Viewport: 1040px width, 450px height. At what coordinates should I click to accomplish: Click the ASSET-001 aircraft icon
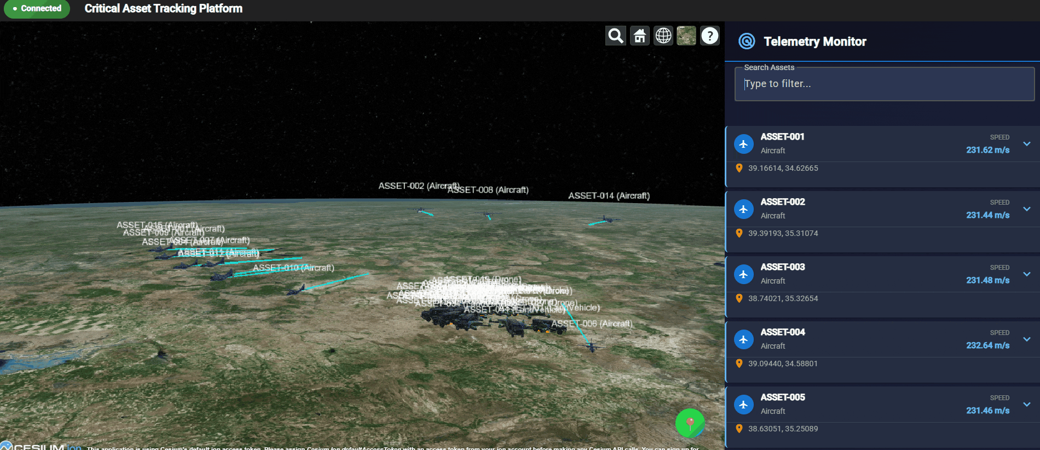pyautogui.click(x=743, y=144)
